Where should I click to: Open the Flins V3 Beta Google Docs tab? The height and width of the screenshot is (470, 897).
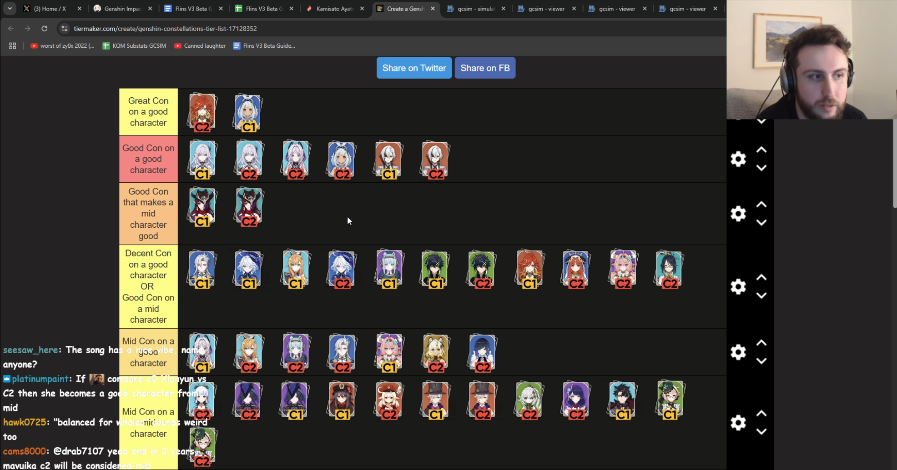[193, 9]
